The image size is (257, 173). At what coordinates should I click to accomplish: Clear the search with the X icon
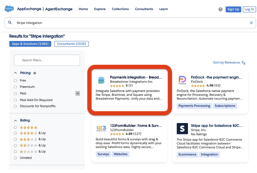[x=251, y=23]
